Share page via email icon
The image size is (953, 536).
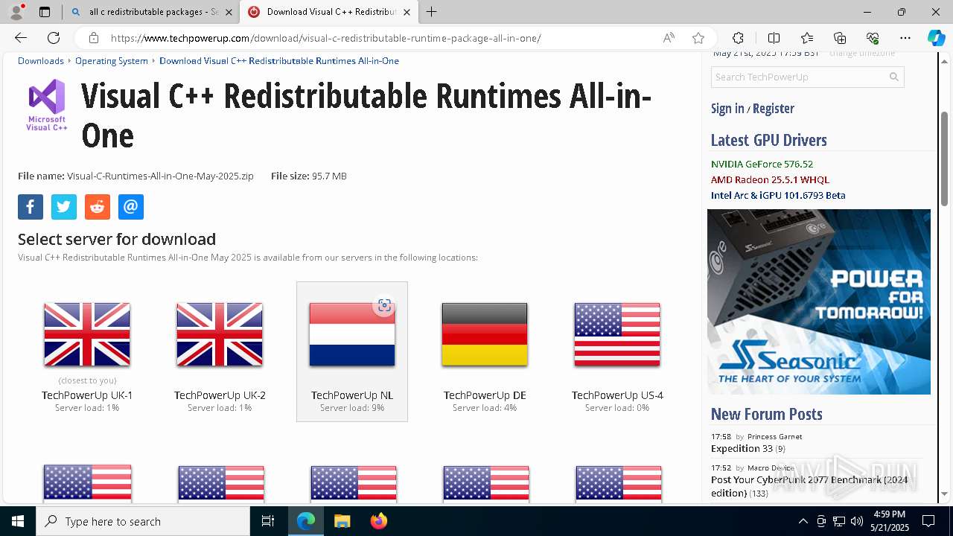131,207
